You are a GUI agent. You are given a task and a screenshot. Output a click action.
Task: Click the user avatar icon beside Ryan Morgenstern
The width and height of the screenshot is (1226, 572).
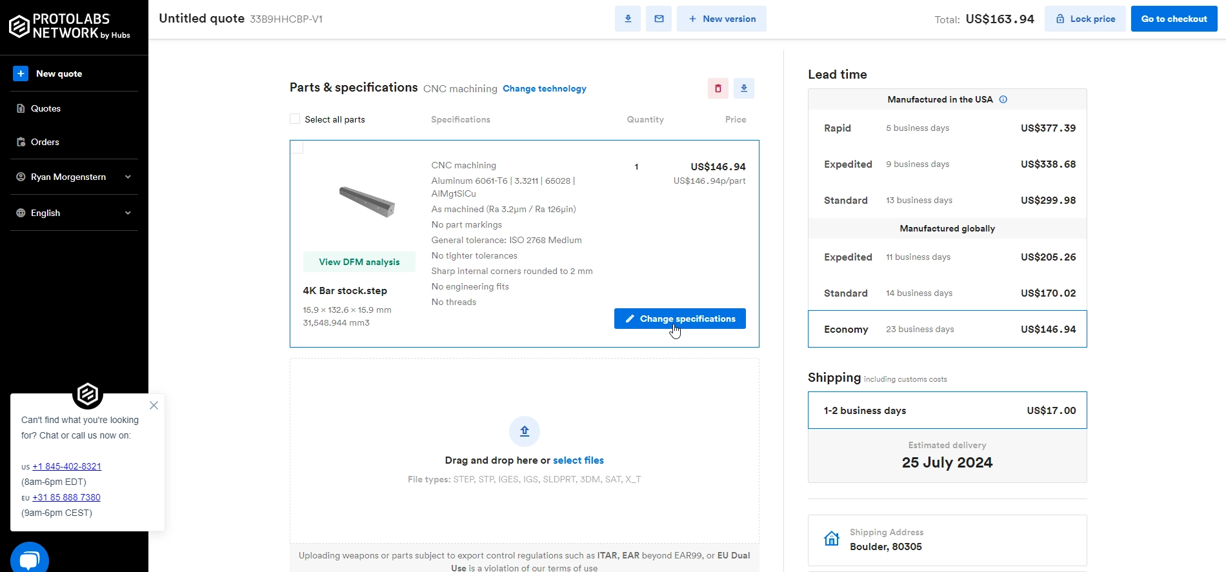(x=21, y=177)
